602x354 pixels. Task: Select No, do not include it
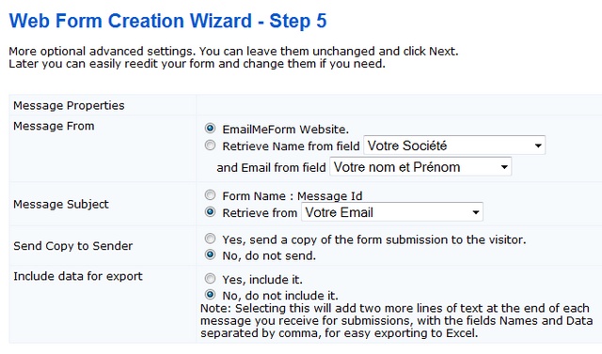pyautogui.click(x=210, y=295)
